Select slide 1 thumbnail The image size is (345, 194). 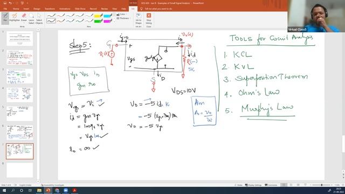tap(20, 38)
